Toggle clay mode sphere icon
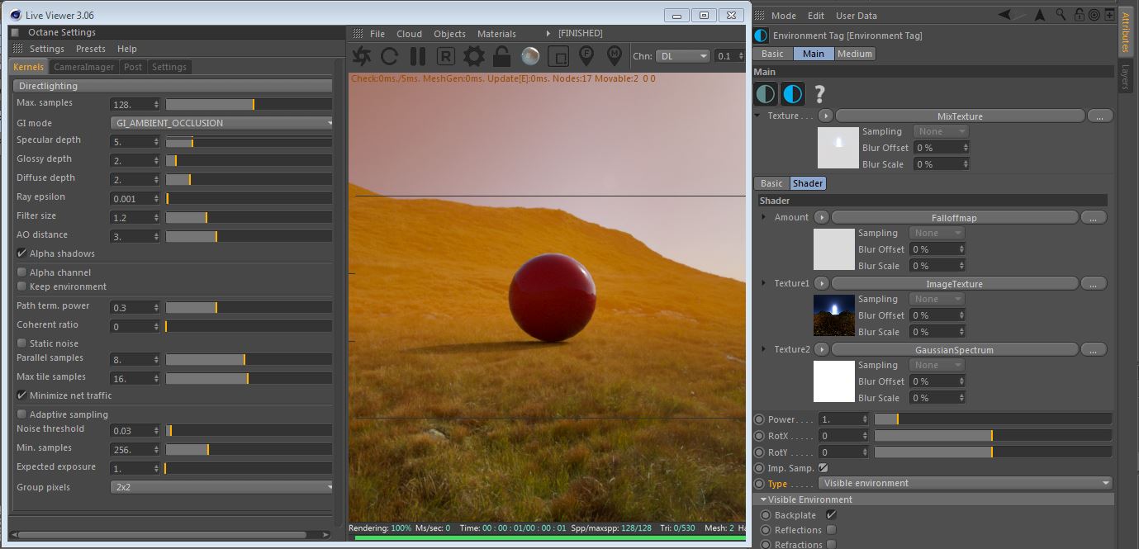Image resolution: width=1139 pixels, height=549 pixels. click(x=530, y=56)
